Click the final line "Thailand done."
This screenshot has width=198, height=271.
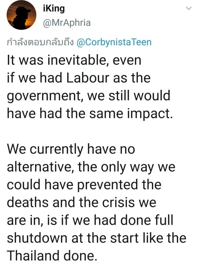pos(52,255)
